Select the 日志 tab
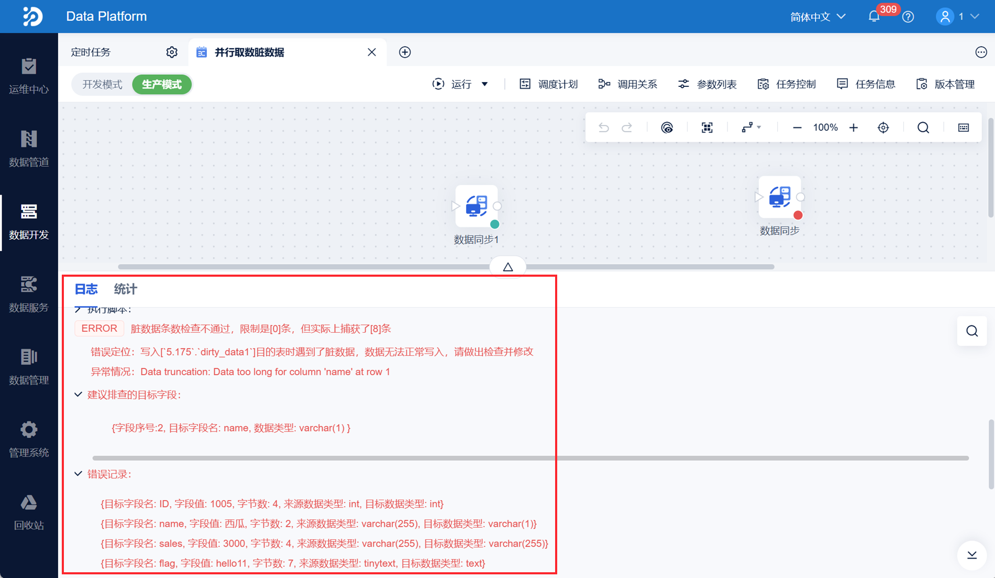This screenshot has width=995, height=578. [x=86, y=289]
